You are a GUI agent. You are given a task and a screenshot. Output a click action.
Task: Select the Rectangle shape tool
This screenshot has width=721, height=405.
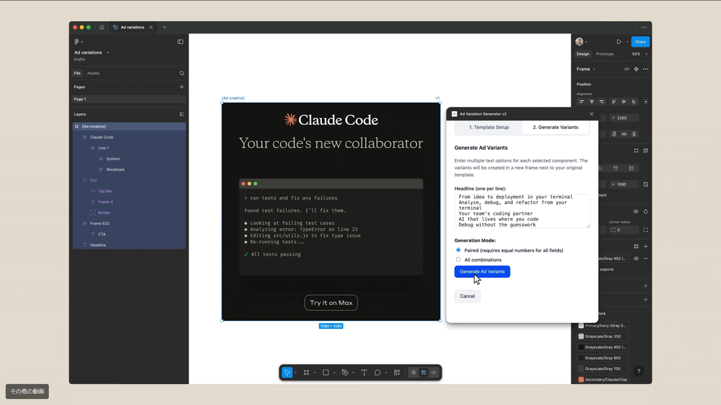pos(326,372)
